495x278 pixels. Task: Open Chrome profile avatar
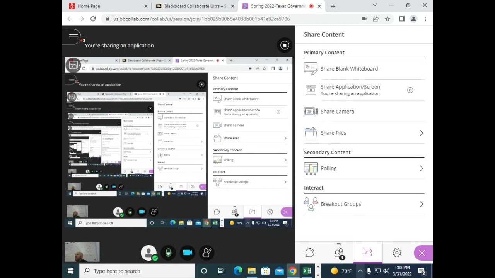pyautogui.click(x=413, y=19)
